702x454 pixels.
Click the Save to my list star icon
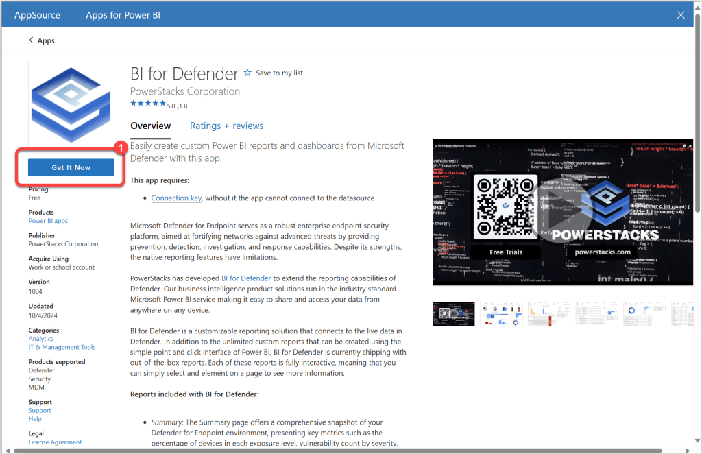247,73
